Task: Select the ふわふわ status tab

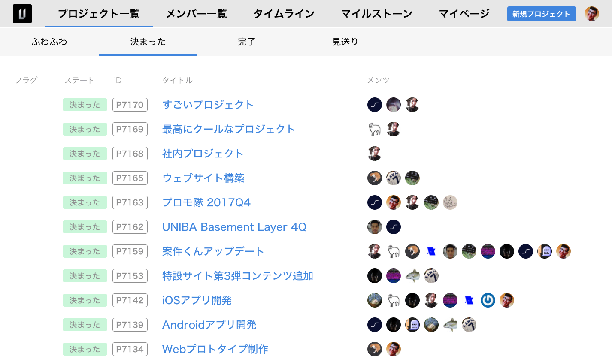Action: coord(49,42)
